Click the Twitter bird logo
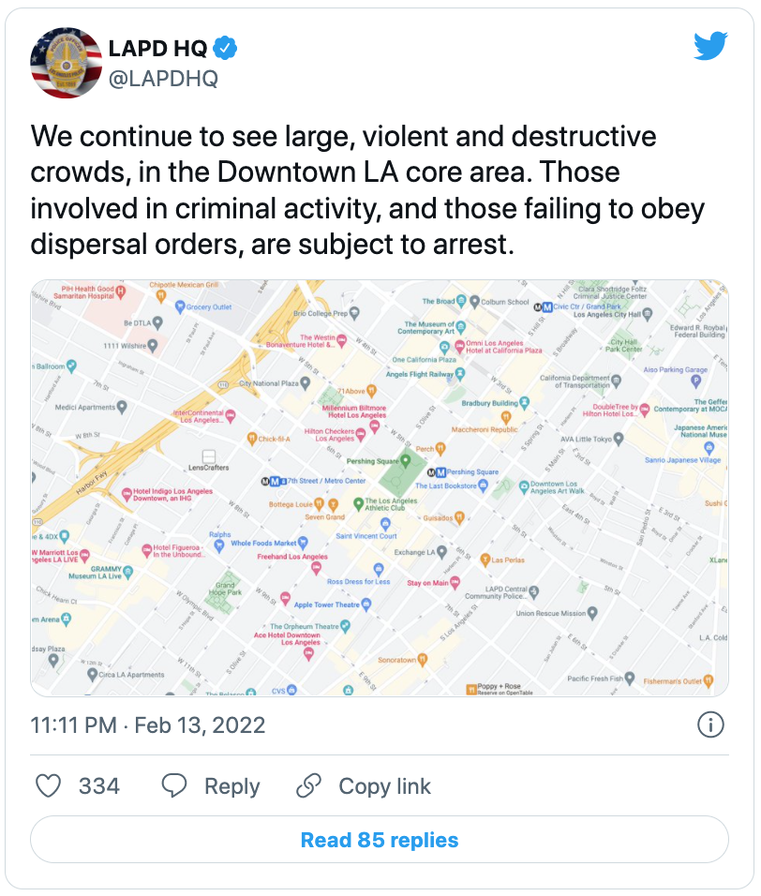 (710, 46)
